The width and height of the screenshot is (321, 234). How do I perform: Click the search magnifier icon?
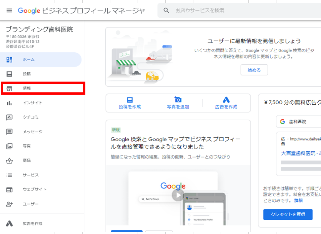tap(166, 10)
